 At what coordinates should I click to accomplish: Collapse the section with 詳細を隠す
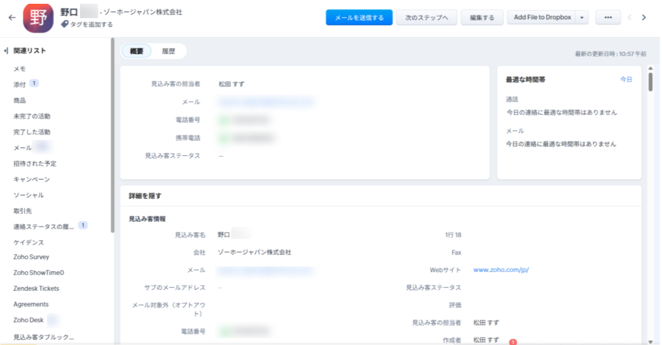(146, 196)
